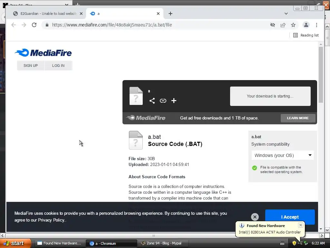
Task: Open 'Zone 94 - Blog - Mypal' taskbar item
Action: coord(163,243)
